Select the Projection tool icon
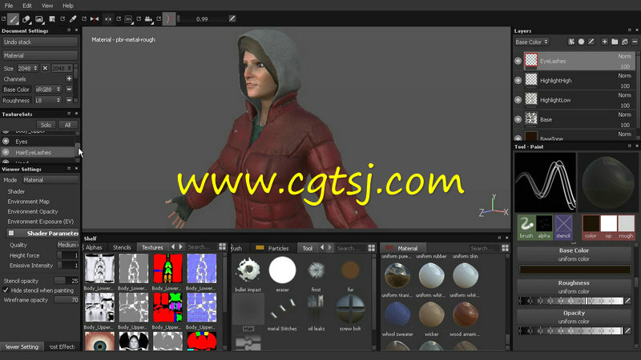 pos(38,18)
